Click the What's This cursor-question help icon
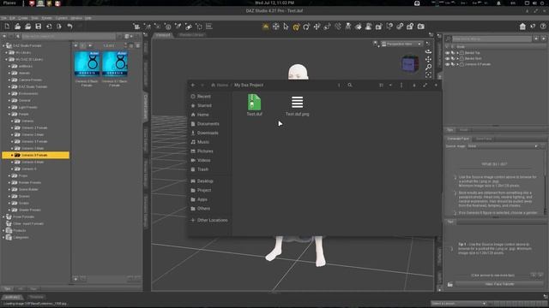This screenshot has width=549, height=308. pos(533,27)
